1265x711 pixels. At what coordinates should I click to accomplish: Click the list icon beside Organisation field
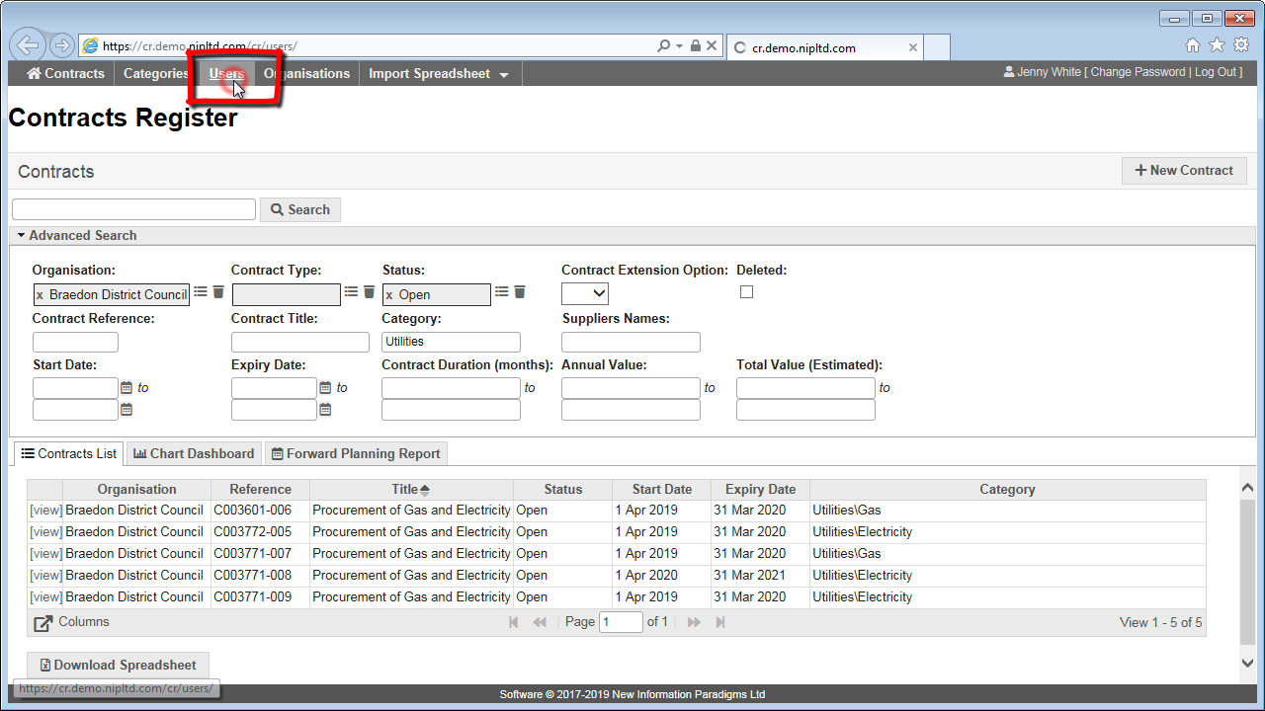(201, 292)
